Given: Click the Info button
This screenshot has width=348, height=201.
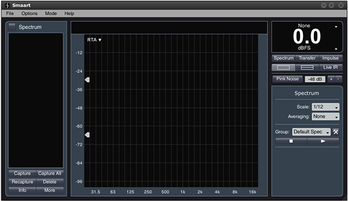Looking at the screenshot, I should pos(22,190).
